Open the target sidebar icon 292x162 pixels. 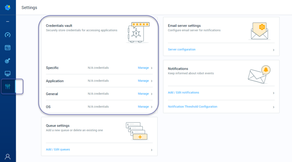coord(8,61)
